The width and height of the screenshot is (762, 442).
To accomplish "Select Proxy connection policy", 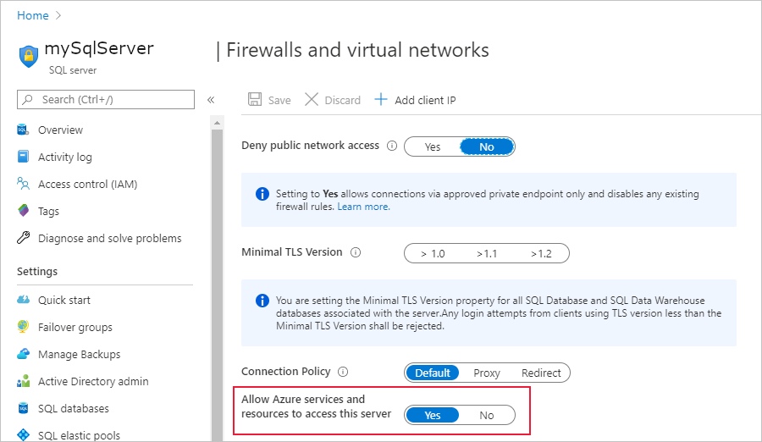I will pyautogui.click(x=487, y=373).
